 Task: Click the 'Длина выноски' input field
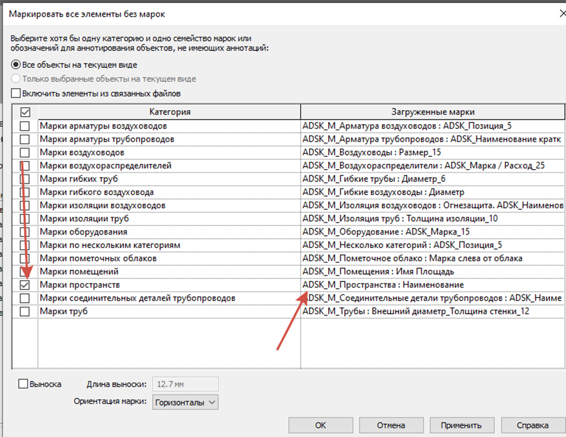click(185, 384)
